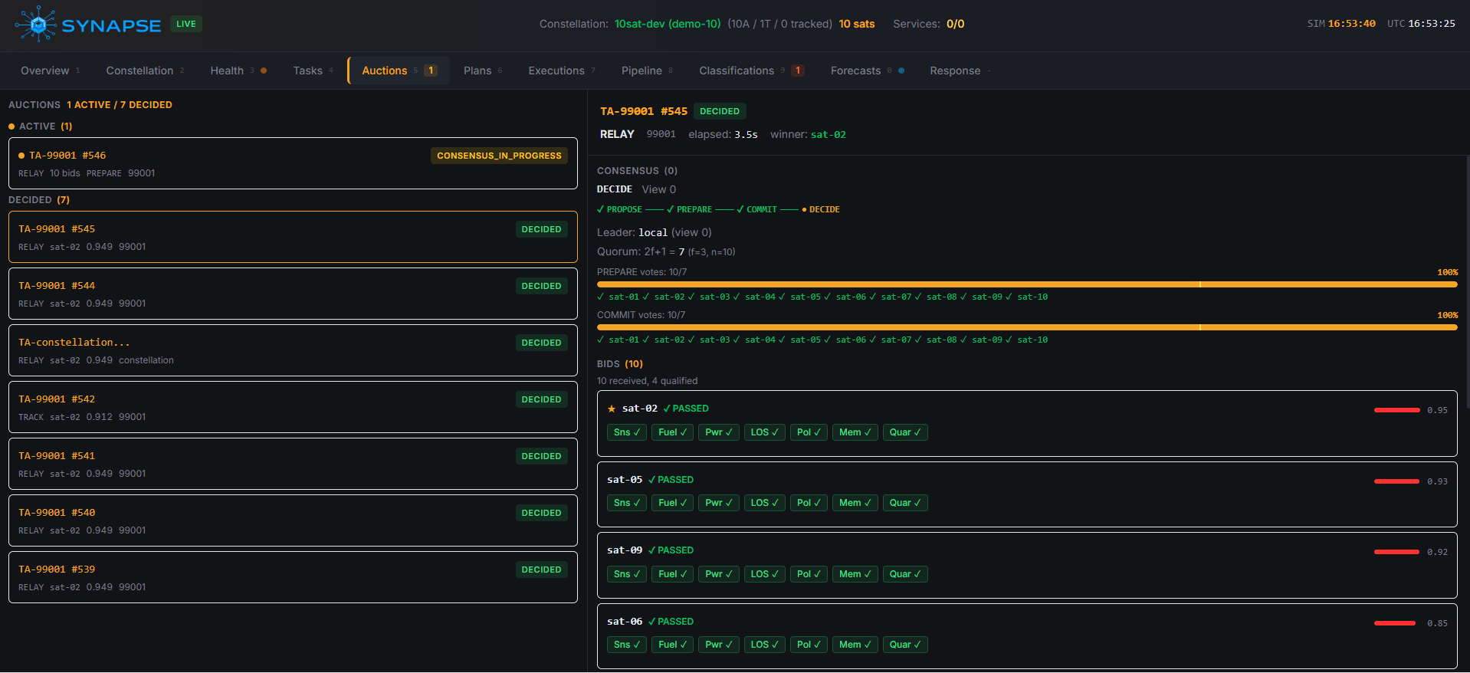Image resolution: width=1470 pixels, height=673 pixels.
Task: Open the Pipeline tab
Action: 647,71
